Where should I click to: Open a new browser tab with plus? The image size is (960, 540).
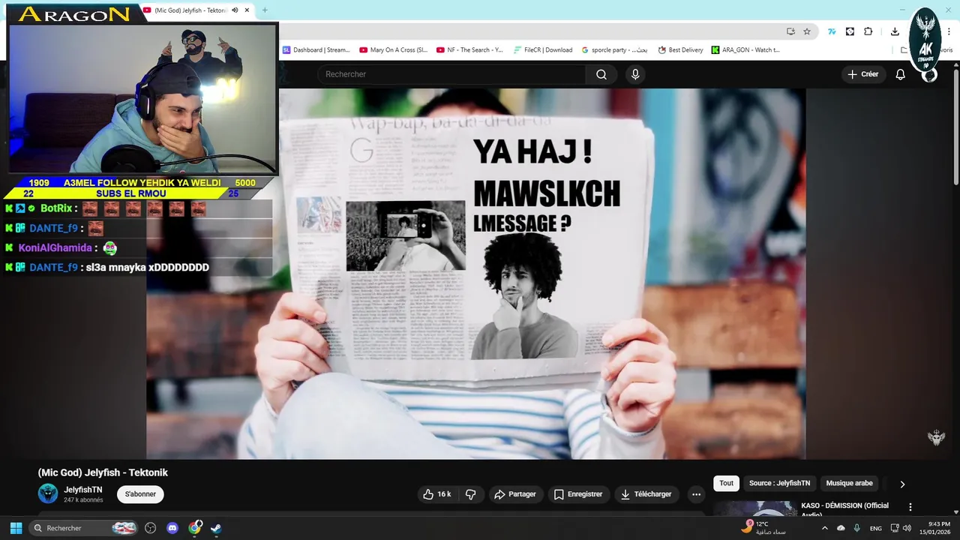[x=265, y=10]
